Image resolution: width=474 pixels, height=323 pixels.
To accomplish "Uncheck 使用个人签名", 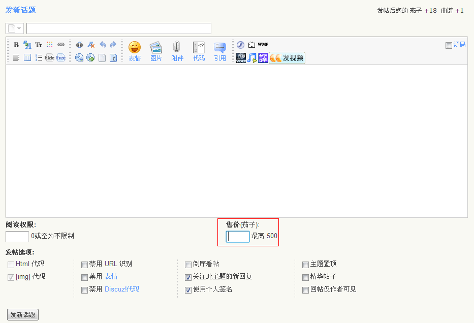I will (x=188, y=290).
